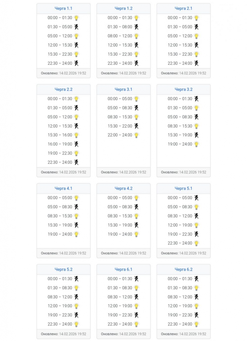Click lightbulb icon for Черга 6.1 12:00 – 19:00

coord(136,306)
